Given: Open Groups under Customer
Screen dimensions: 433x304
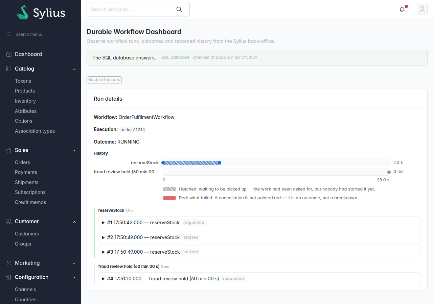Looking at the screenshot, I should coord(23,244).
